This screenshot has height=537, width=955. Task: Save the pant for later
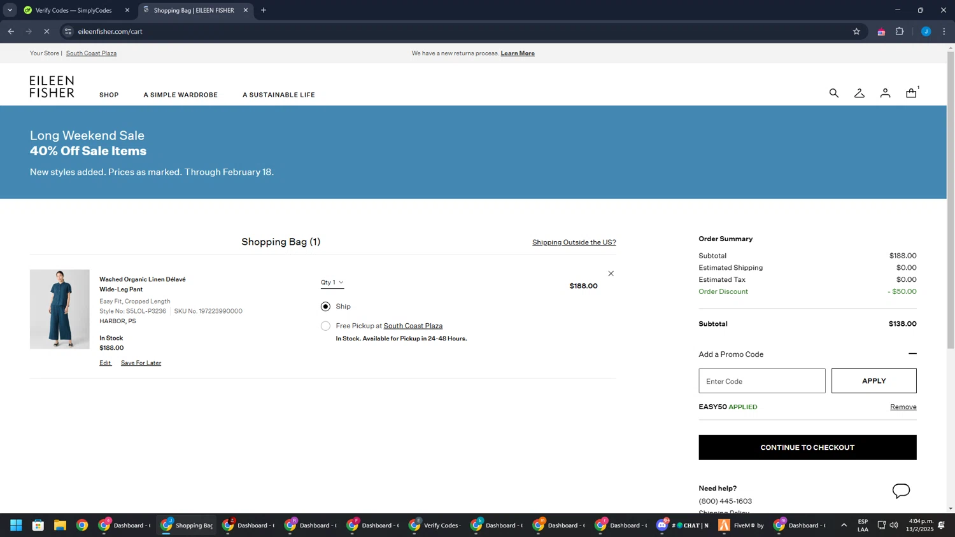pos(141,363)
